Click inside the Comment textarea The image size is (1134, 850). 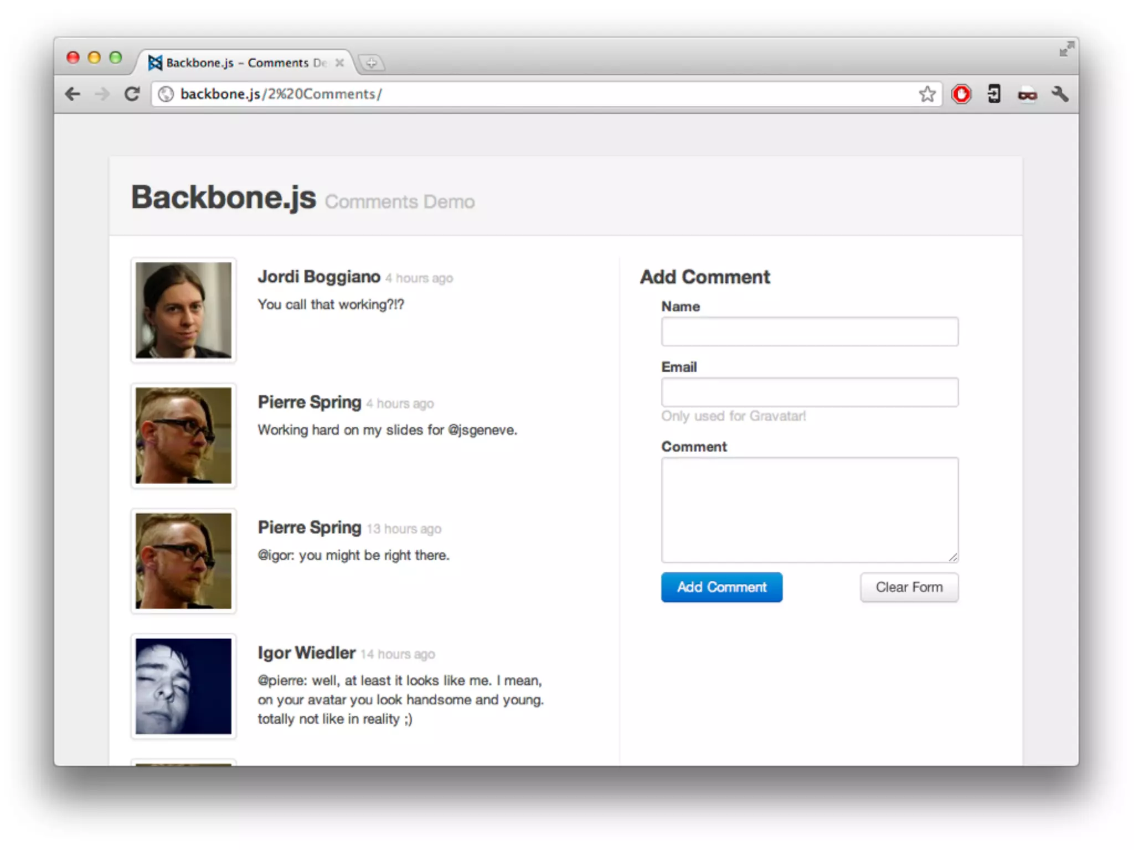[809, 509]
